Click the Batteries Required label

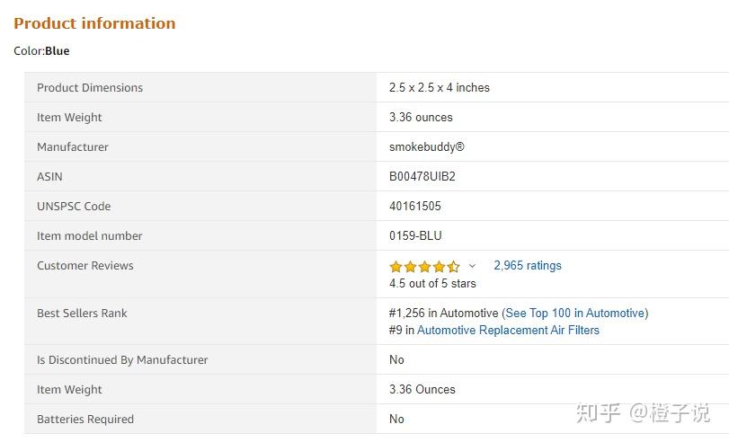coord(84,419)
